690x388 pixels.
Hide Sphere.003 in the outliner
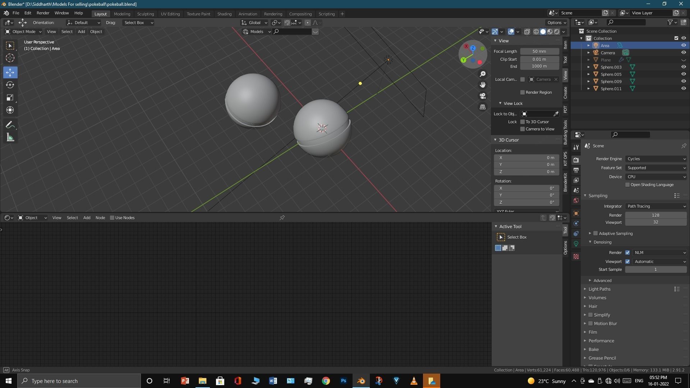684,67
